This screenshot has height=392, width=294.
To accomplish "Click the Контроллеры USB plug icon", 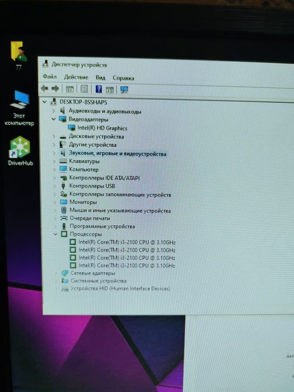I will pos(63,186).
